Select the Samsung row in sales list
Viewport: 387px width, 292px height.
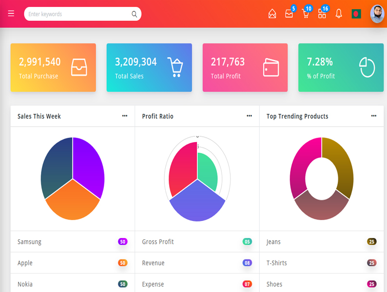coord(72,242)
